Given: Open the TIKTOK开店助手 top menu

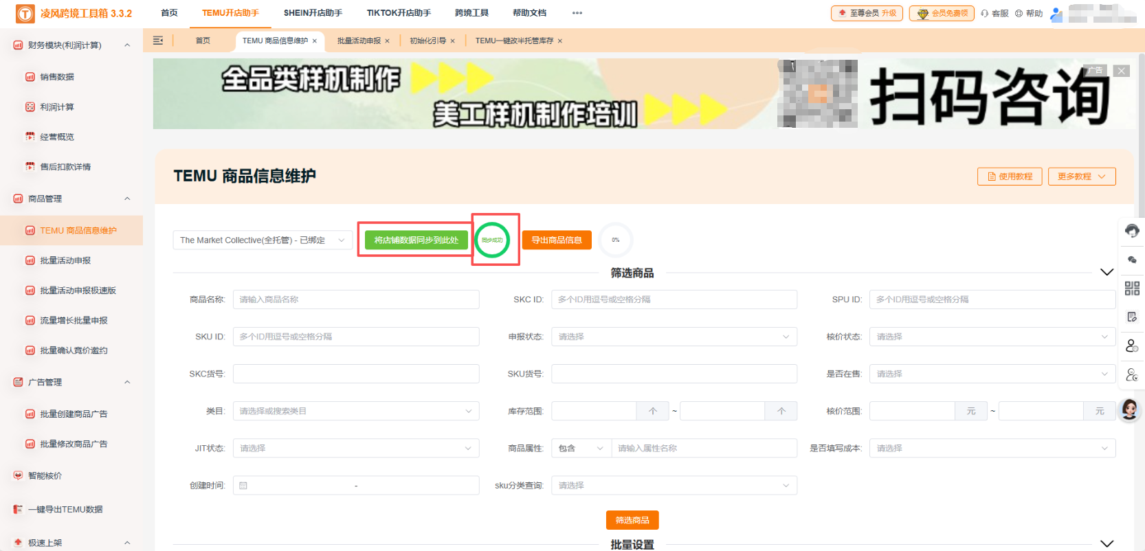Looking at the screenshot, I should [x=399, y=13].
